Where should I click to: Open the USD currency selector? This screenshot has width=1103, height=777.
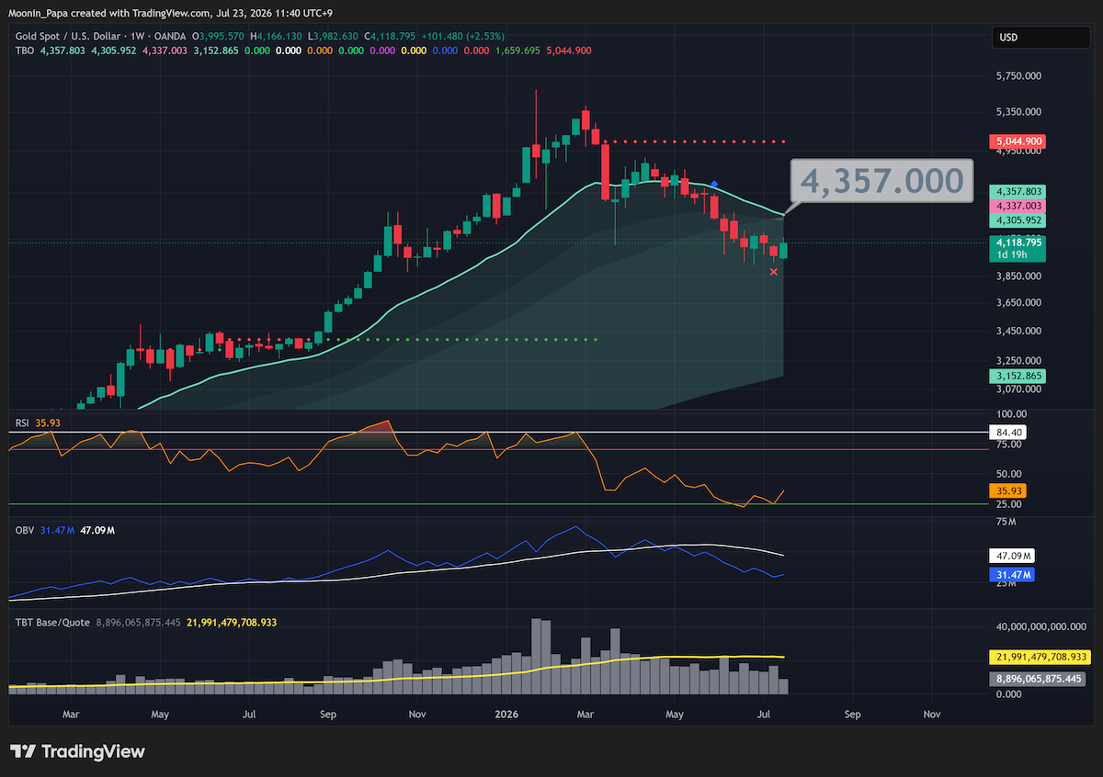pyautogui.click(x=1040, y=38)
